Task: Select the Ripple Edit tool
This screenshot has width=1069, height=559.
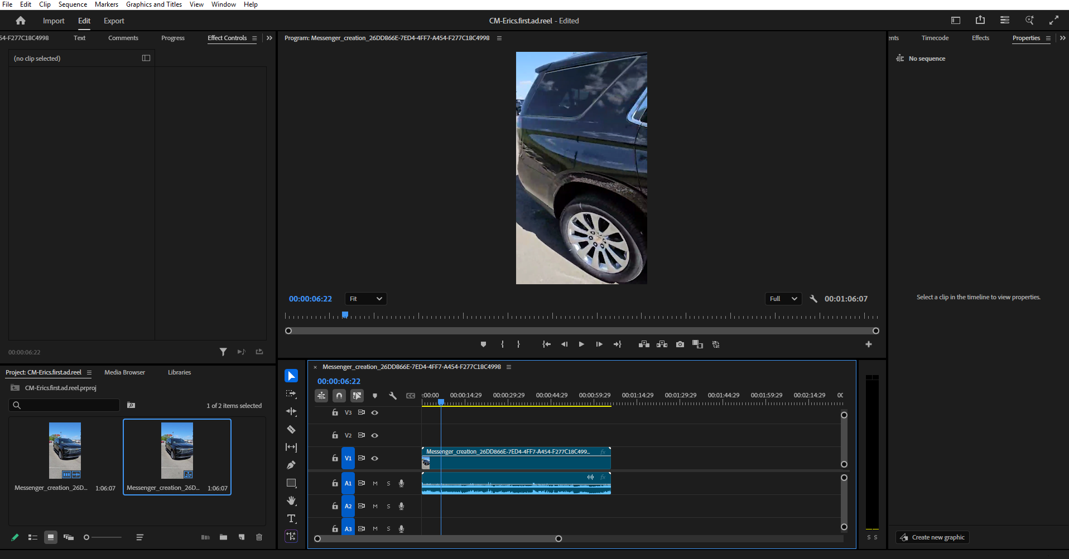Action: pyautogui.click(x=291, y=411)
